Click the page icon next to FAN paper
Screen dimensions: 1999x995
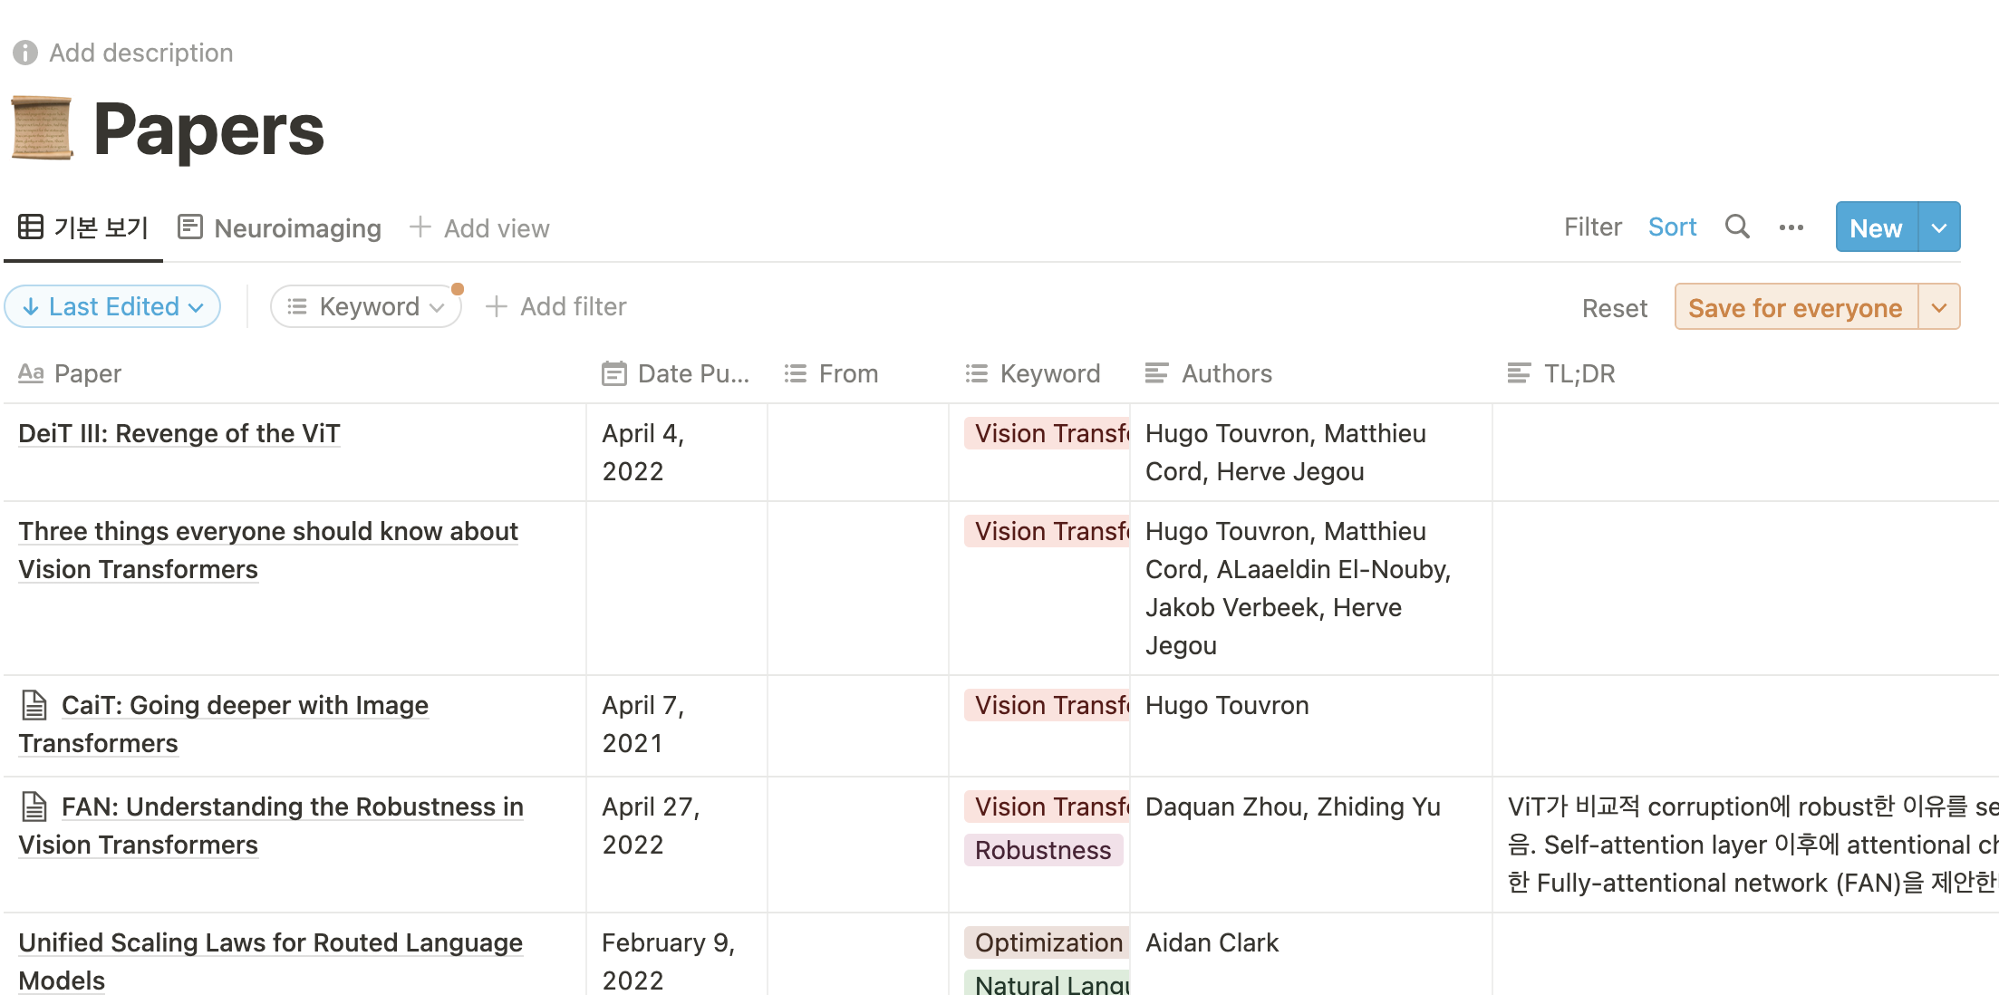34,807
